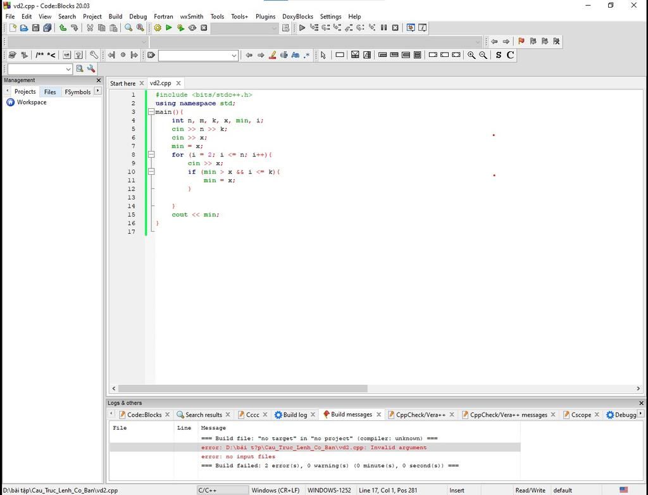
Task: Click the Zoom out magnifier icon
Action: coord(483,55)
